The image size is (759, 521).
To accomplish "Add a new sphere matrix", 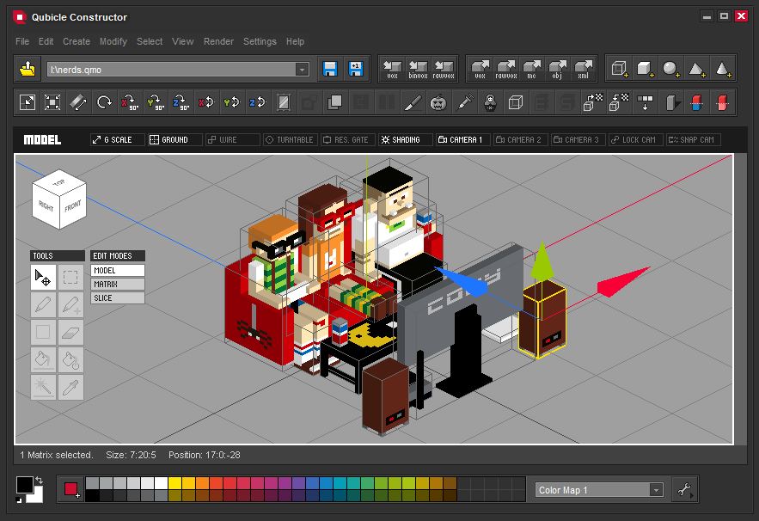I will pyautogui.click(x=670, y=67).
